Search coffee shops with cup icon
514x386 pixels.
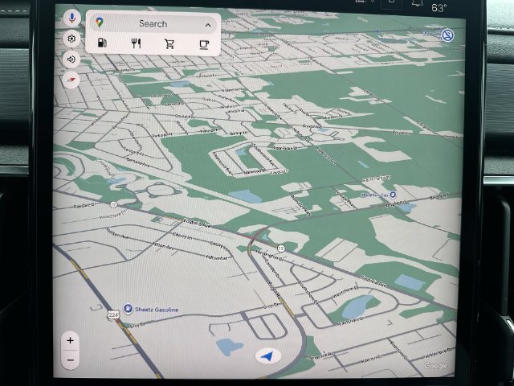tap(204, 44)
